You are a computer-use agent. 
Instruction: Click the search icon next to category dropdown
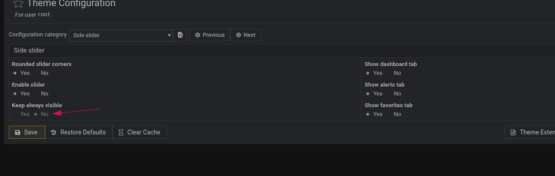pos(180,35)
